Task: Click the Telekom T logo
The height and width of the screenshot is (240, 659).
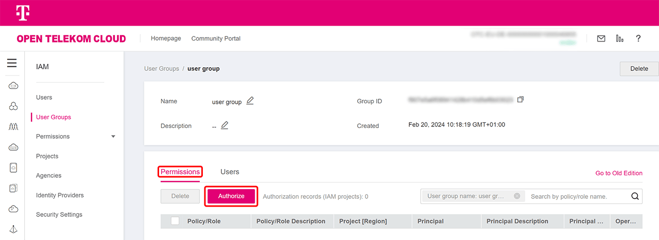Action: 22,13
